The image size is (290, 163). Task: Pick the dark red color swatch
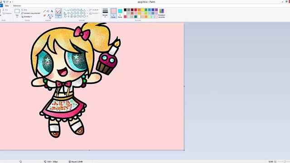click(132, 10)
